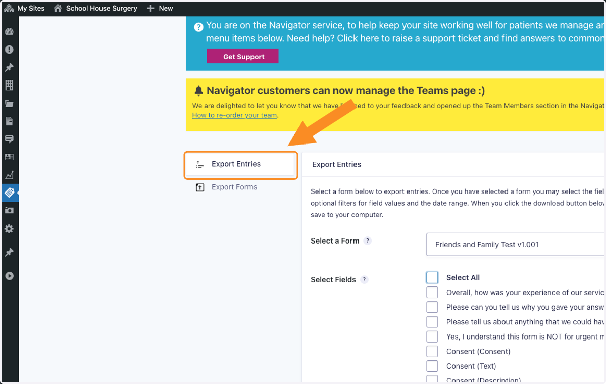This screenshot has width=606, height=384.
Task: Check the 'Please can you tell us why' field
Action: [432, 307]
